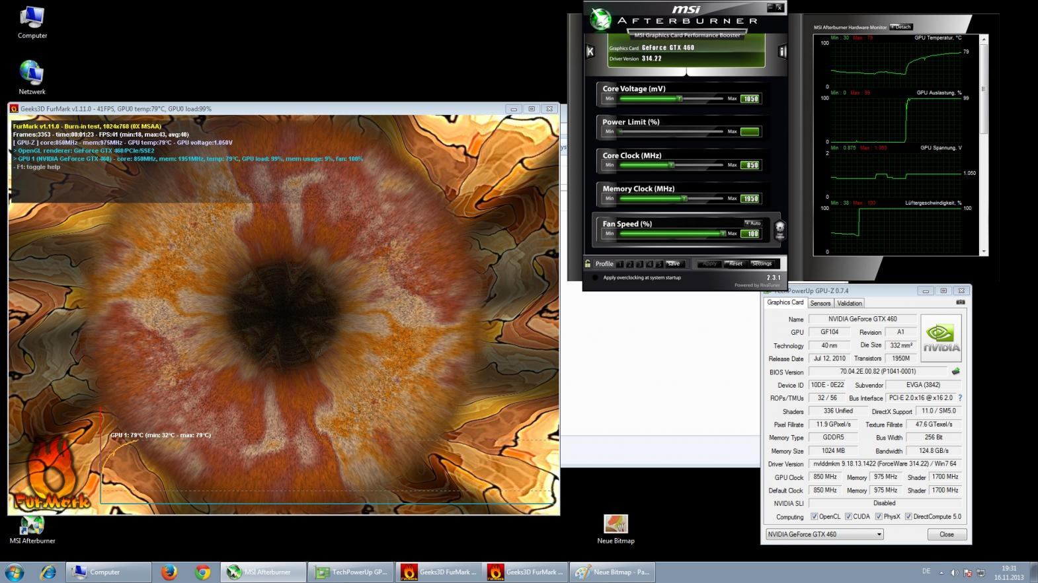Image resolution: width=1038 pixels, height=583 pixels.
Task: Click the BIOS Version field in GPU-Z
Action: 877,372
